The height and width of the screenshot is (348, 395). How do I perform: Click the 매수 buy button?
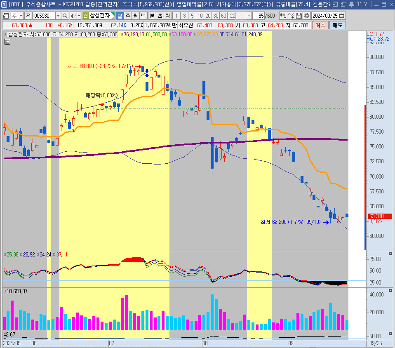click(x=320, y=25)
